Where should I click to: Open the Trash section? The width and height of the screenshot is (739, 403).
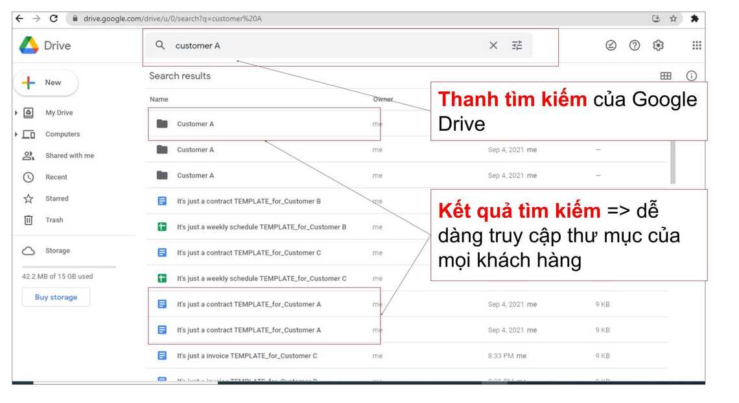[54, 220]
